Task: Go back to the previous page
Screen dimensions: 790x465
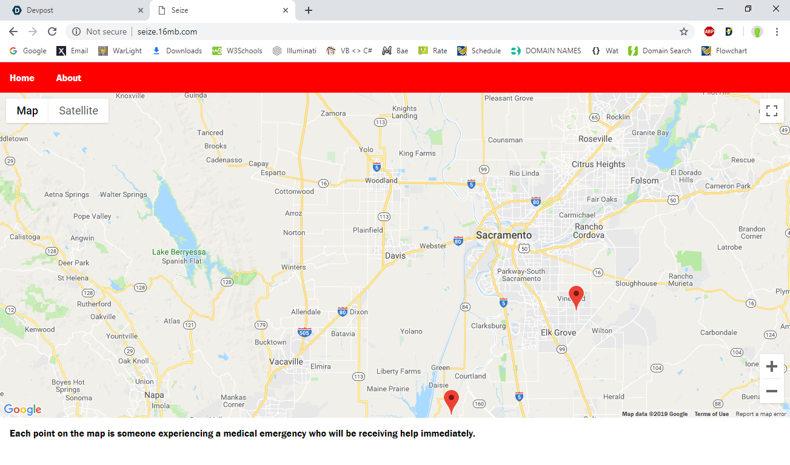Action: pyautogui.click(x=13, y=31)
